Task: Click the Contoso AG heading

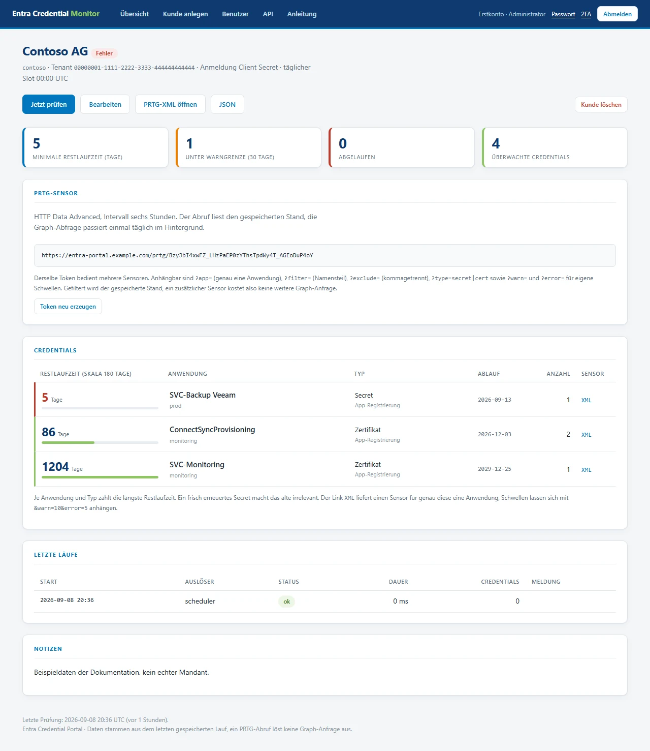Action: [x=55, y=51]
